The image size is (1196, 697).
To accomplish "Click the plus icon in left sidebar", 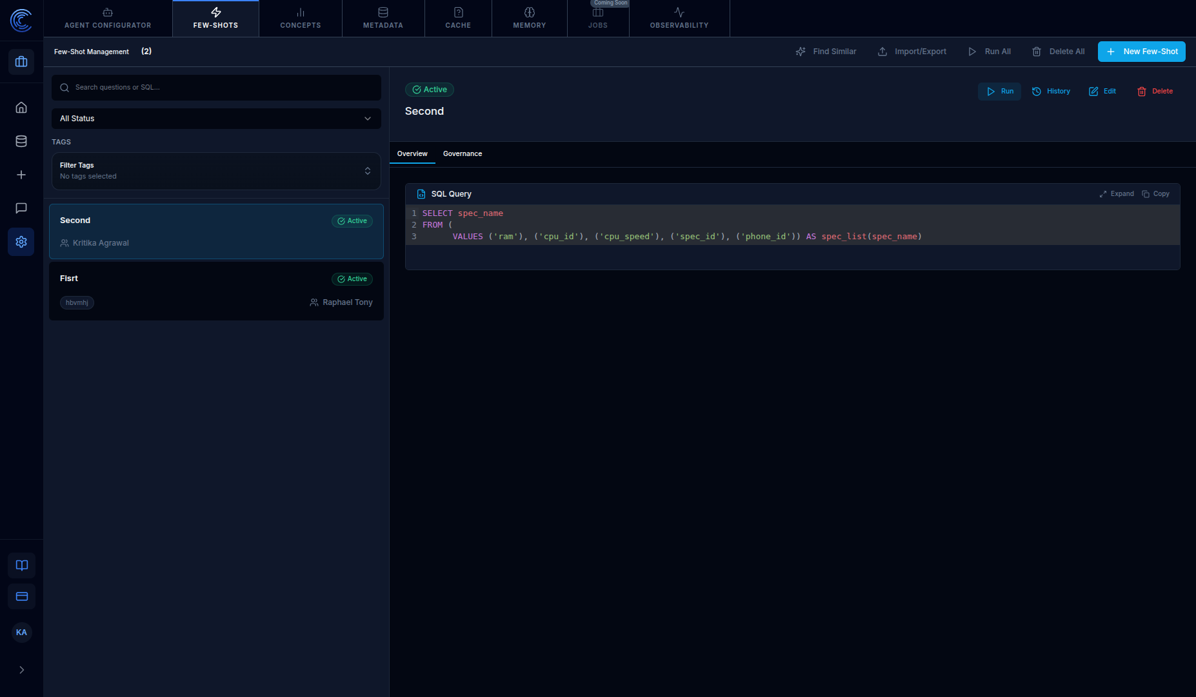I will [21, 175].
